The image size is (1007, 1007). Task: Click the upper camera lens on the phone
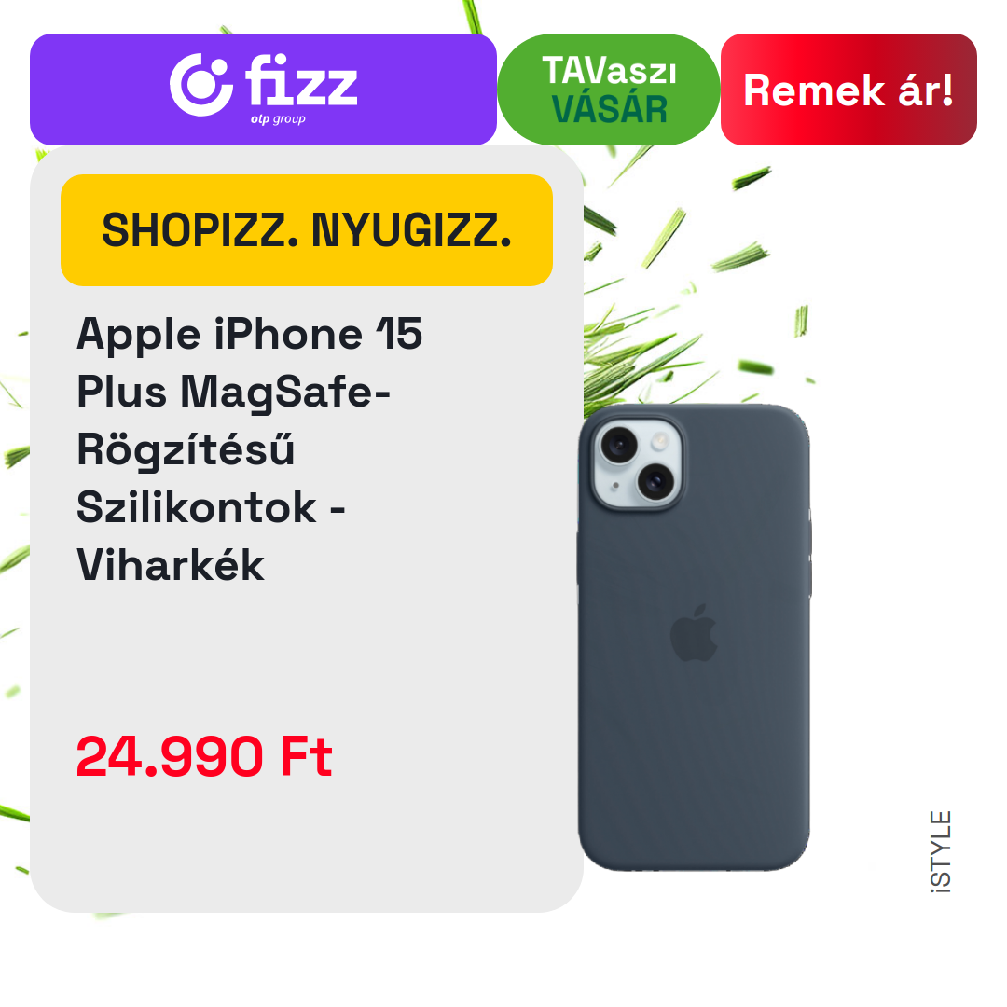coord(619,445)
